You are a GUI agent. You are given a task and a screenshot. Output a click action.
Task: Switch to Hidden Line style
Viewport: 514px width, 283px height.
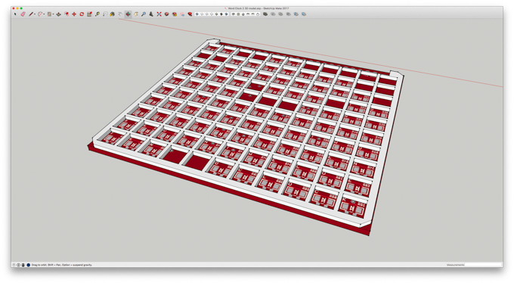[x=212, y=14]
